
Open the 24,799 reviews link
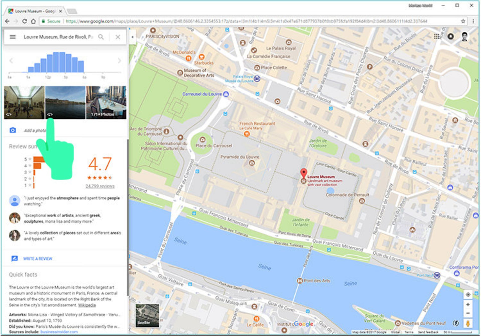point(100,186)
